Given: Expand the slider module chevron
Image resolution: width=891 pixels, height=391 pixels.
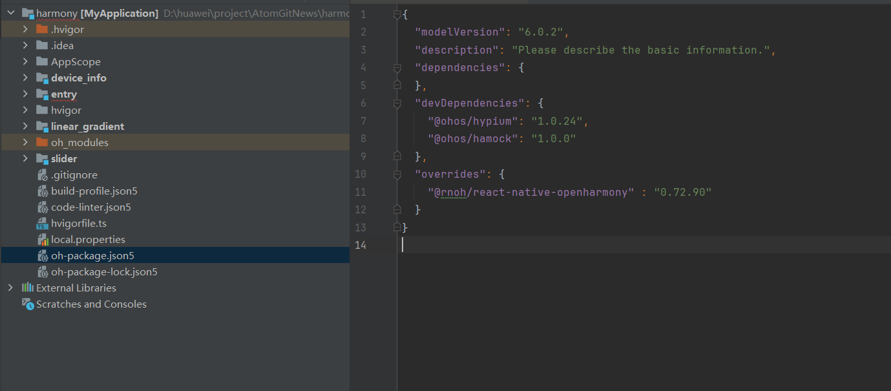Looking at the screenshot, I should pyautogui.click(x=25, y=158).
